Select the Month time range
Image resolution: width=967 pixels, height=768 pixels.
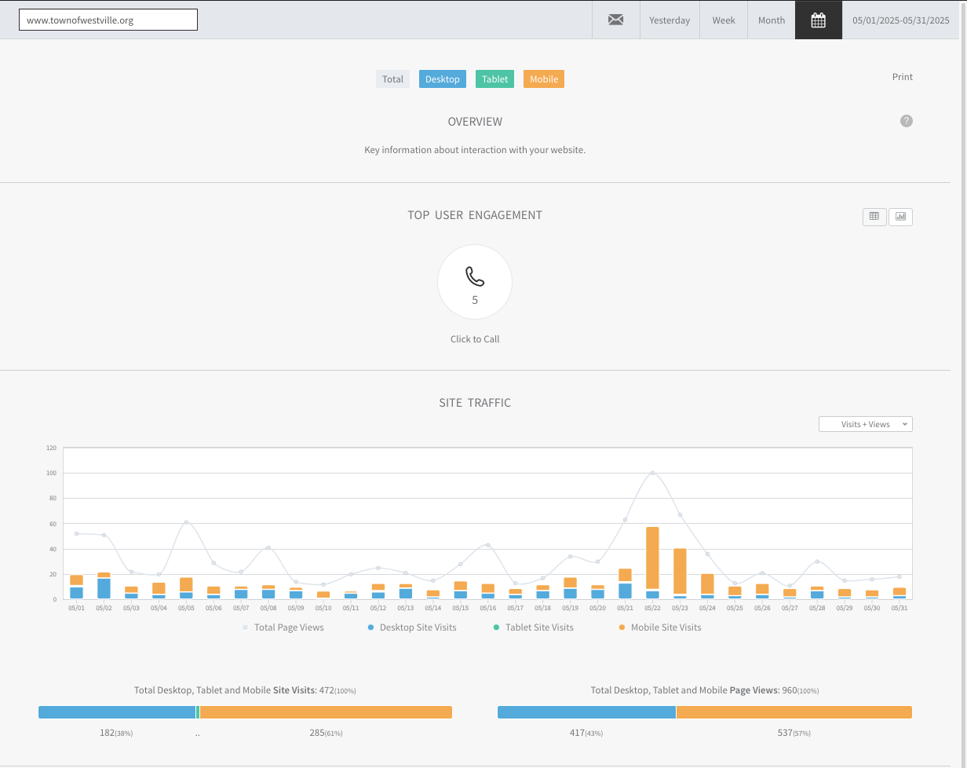(x=772, y=20)
